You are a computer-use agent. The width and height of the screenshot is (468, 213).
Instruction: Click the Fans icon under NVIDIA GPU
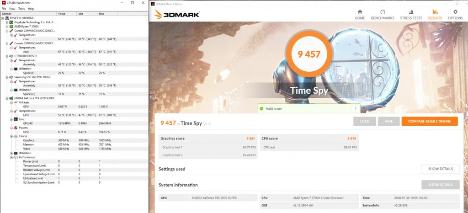click(16, 119)
